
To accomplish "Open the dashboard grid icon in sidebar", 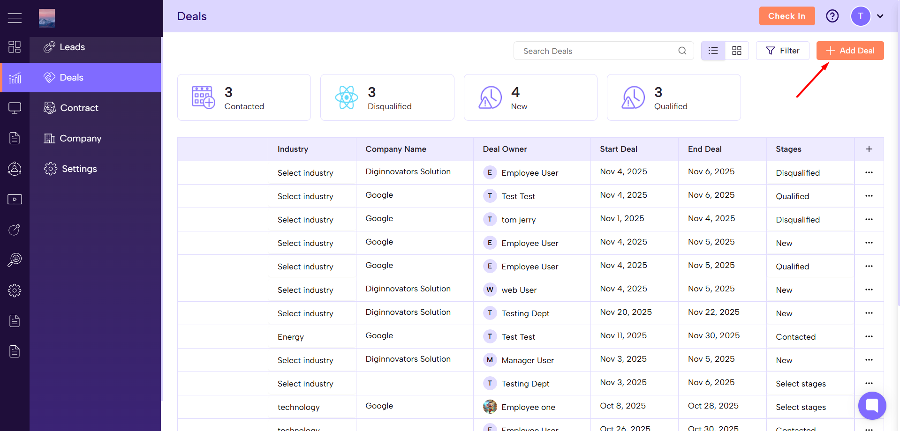I will pos(15,47).
